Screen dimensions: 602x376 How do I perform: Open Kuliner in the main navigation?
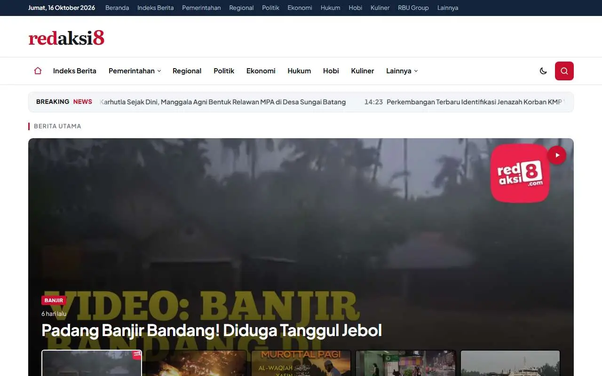[x=363, y=71]
